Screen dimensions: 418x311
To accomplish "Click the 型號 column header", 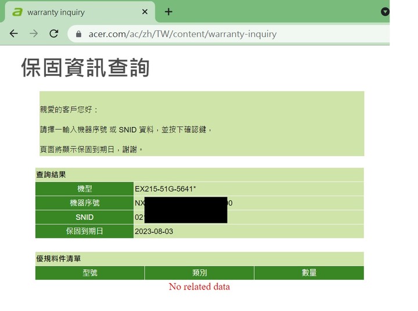I will click(90, 273).
